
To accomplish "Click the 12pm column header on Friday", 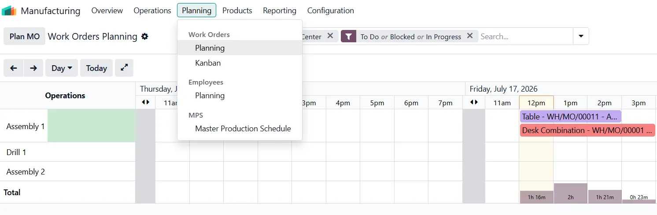I will [536, 103].
